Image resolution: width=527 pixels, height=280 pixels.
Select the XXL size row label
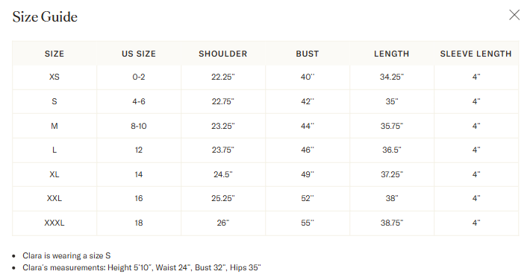(54, 199)
